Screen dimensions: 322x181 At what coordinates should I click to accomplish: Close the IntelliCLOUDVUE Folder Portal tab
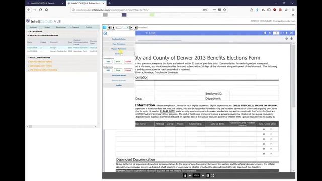tap(104, 3)
